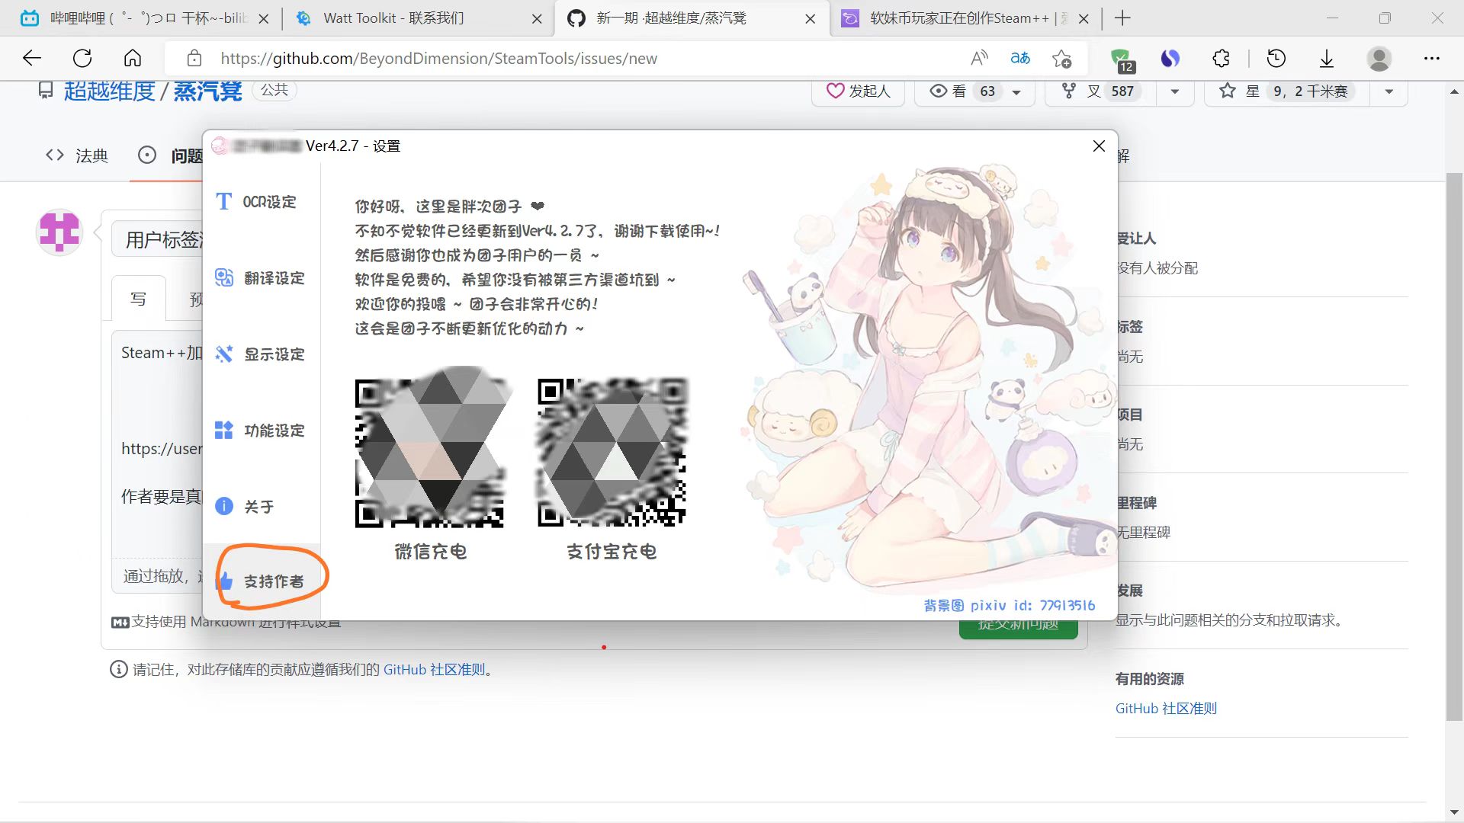The image size is (1464, 823).
Task: View site lock information icon
Action: coord(194,58)
